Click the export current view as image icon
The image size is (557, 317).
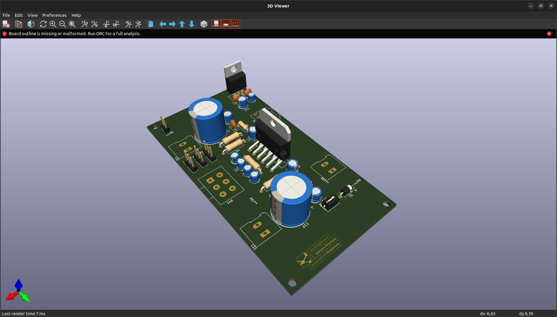(x=6, y=24)
